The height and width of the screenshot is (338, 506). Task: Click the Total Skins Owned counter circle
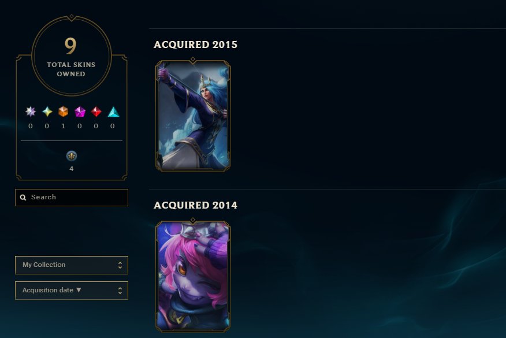point(71,55)
